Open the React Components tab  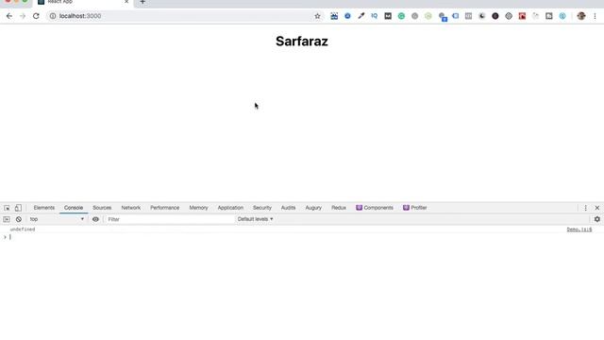click(375, 208)
